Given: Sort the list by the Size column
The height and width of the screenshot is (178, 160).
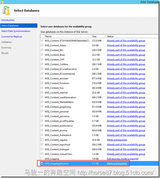Looking at the screenshot, I should click(x=99, y=36).
